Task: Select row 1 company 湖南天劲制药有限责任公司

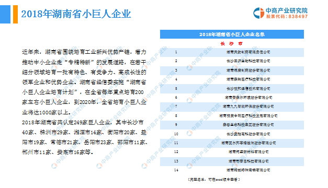Action: pos(248,52)
